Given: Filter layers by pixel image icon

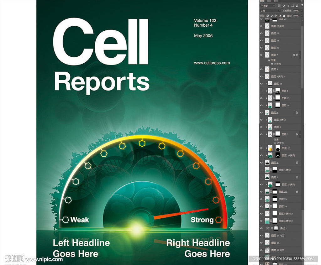Looking at the screenshot, I should pos(279,6).
